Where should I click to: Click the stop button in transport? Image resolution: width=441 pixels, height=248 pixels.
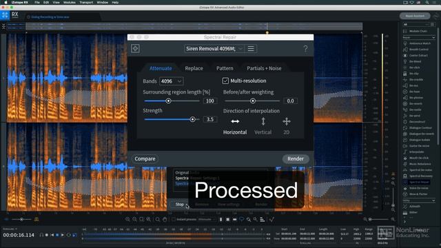57,235
